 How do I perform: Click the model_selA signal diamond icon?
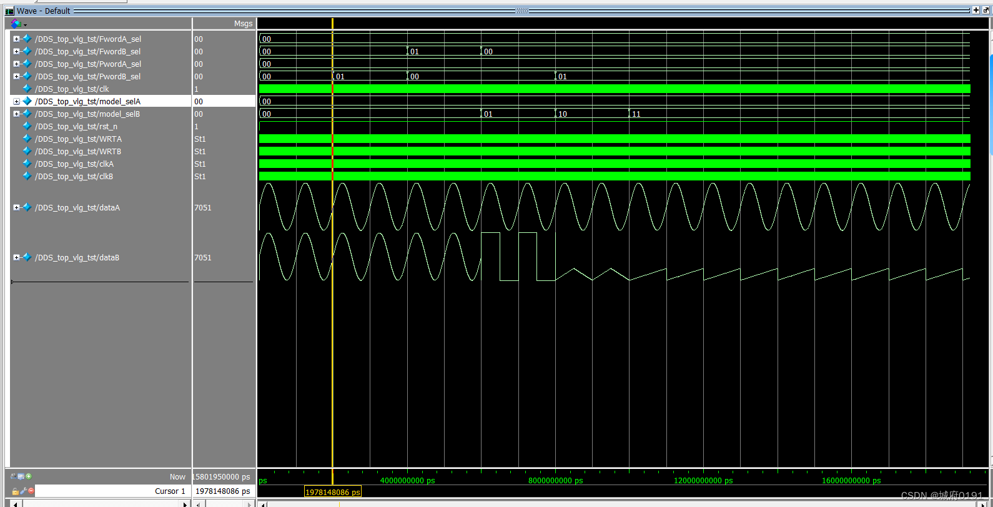coord(27,101)
